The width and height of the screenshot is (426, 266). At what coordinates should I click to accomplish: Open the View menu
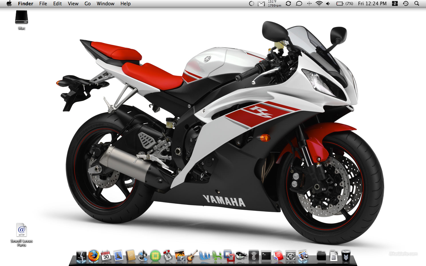pos(73,4)
